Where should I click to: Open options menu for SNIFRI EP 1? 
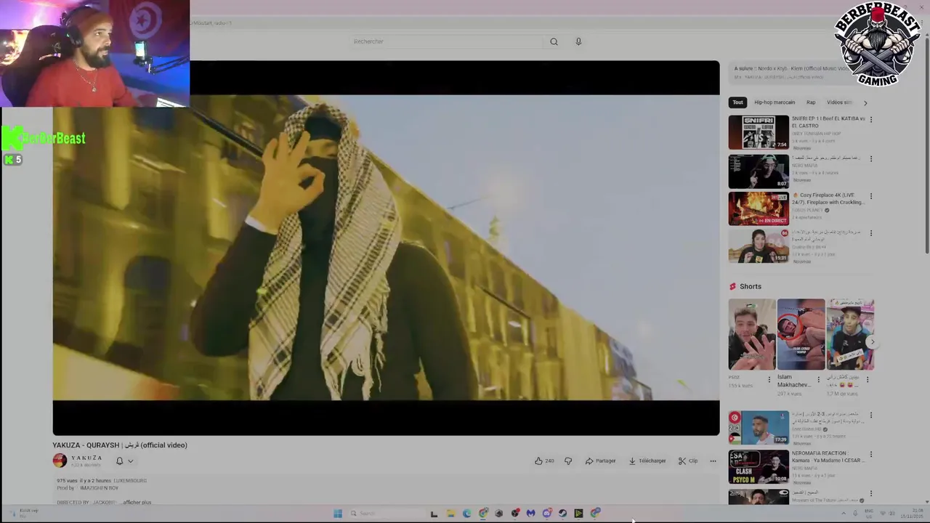pos(870,119)
